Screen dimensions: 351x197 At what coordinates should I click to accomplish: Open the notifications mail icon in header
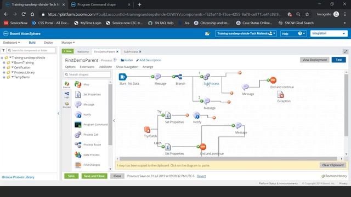click(207, 33)
